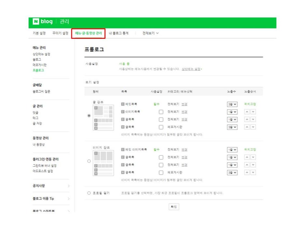Open 글목록 4 노출수 dropdown in 글 강조
Image resolution: width=305 pixels, height=229 pixels.
232,127
